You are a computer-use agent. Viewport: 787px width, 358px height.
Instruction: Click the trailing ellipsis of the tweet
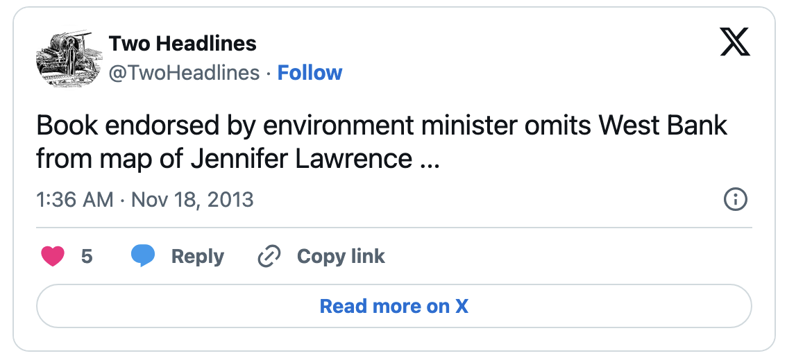tap(429, 165)
